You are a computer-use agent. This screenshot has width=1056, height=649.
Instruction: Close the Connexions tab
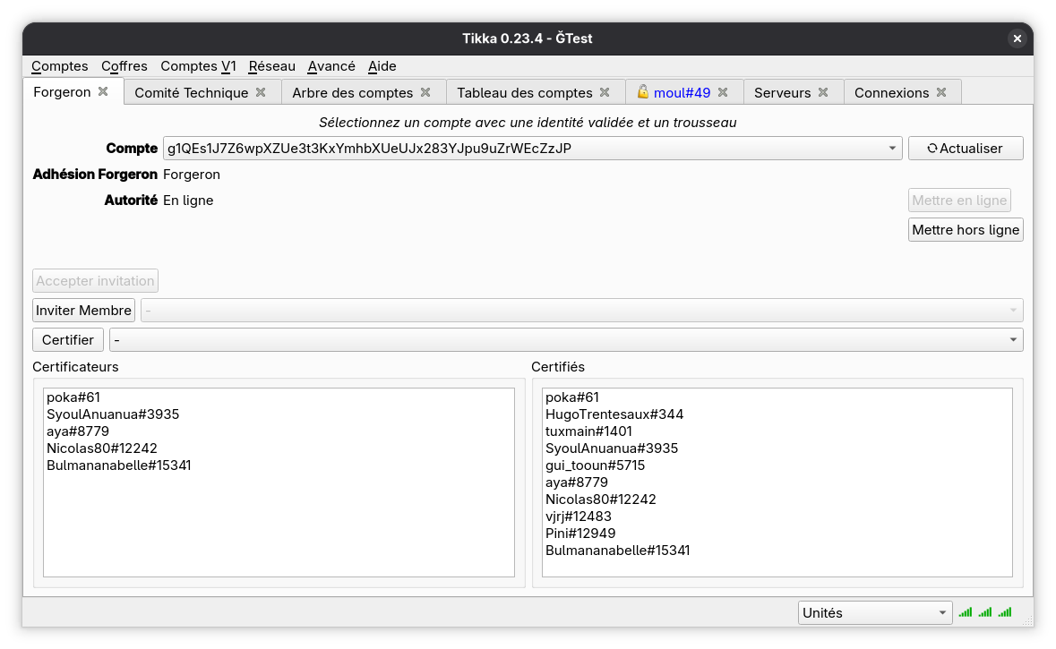point(941,92)
